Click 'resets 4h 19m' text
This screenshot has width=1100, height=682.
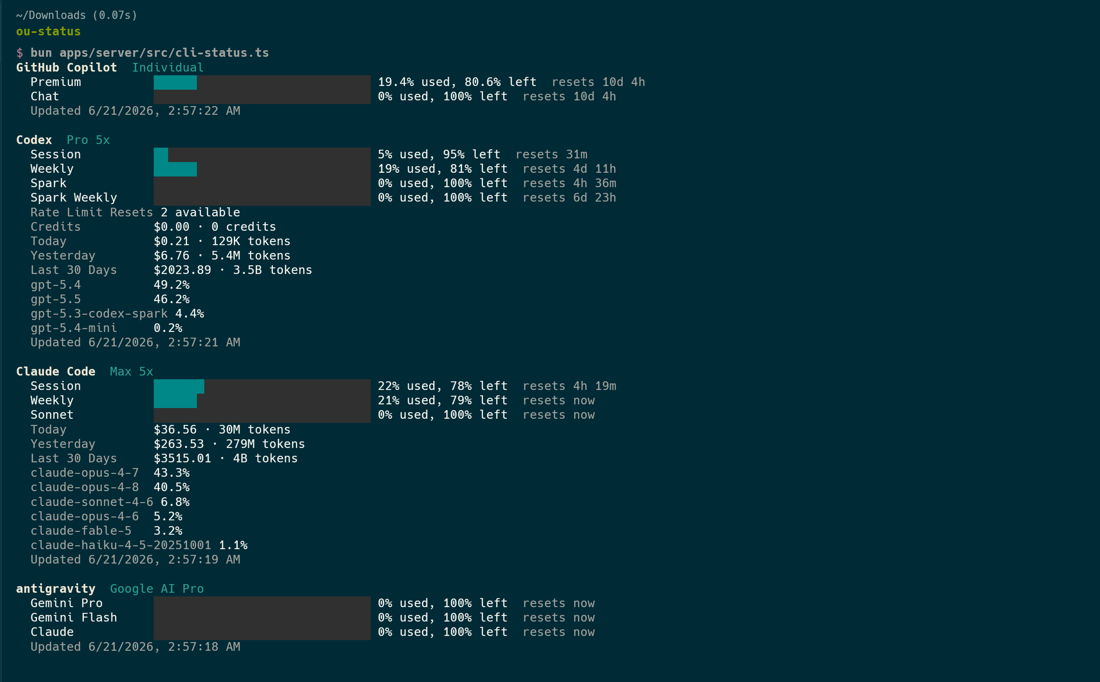pos(570,386)
